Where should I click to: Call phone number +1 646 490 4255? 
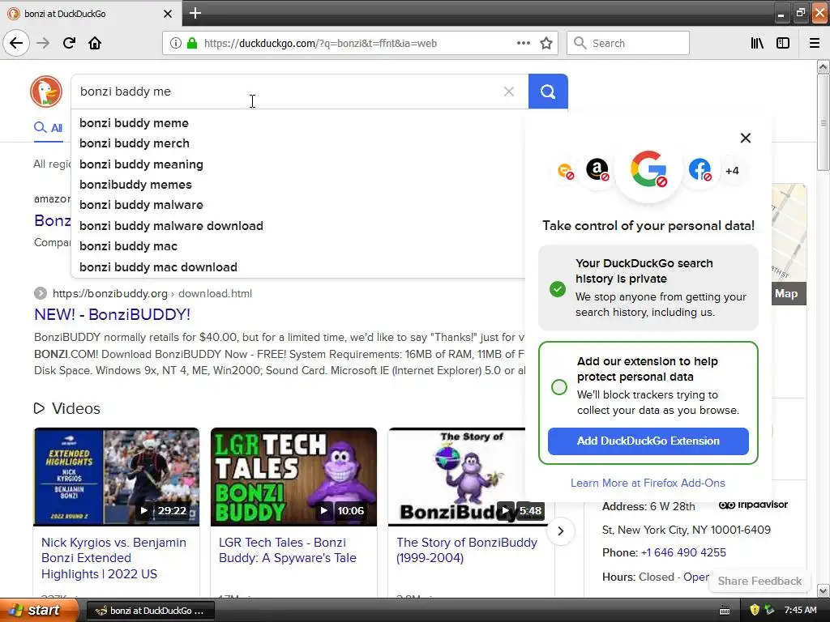[x=683, y=552]
